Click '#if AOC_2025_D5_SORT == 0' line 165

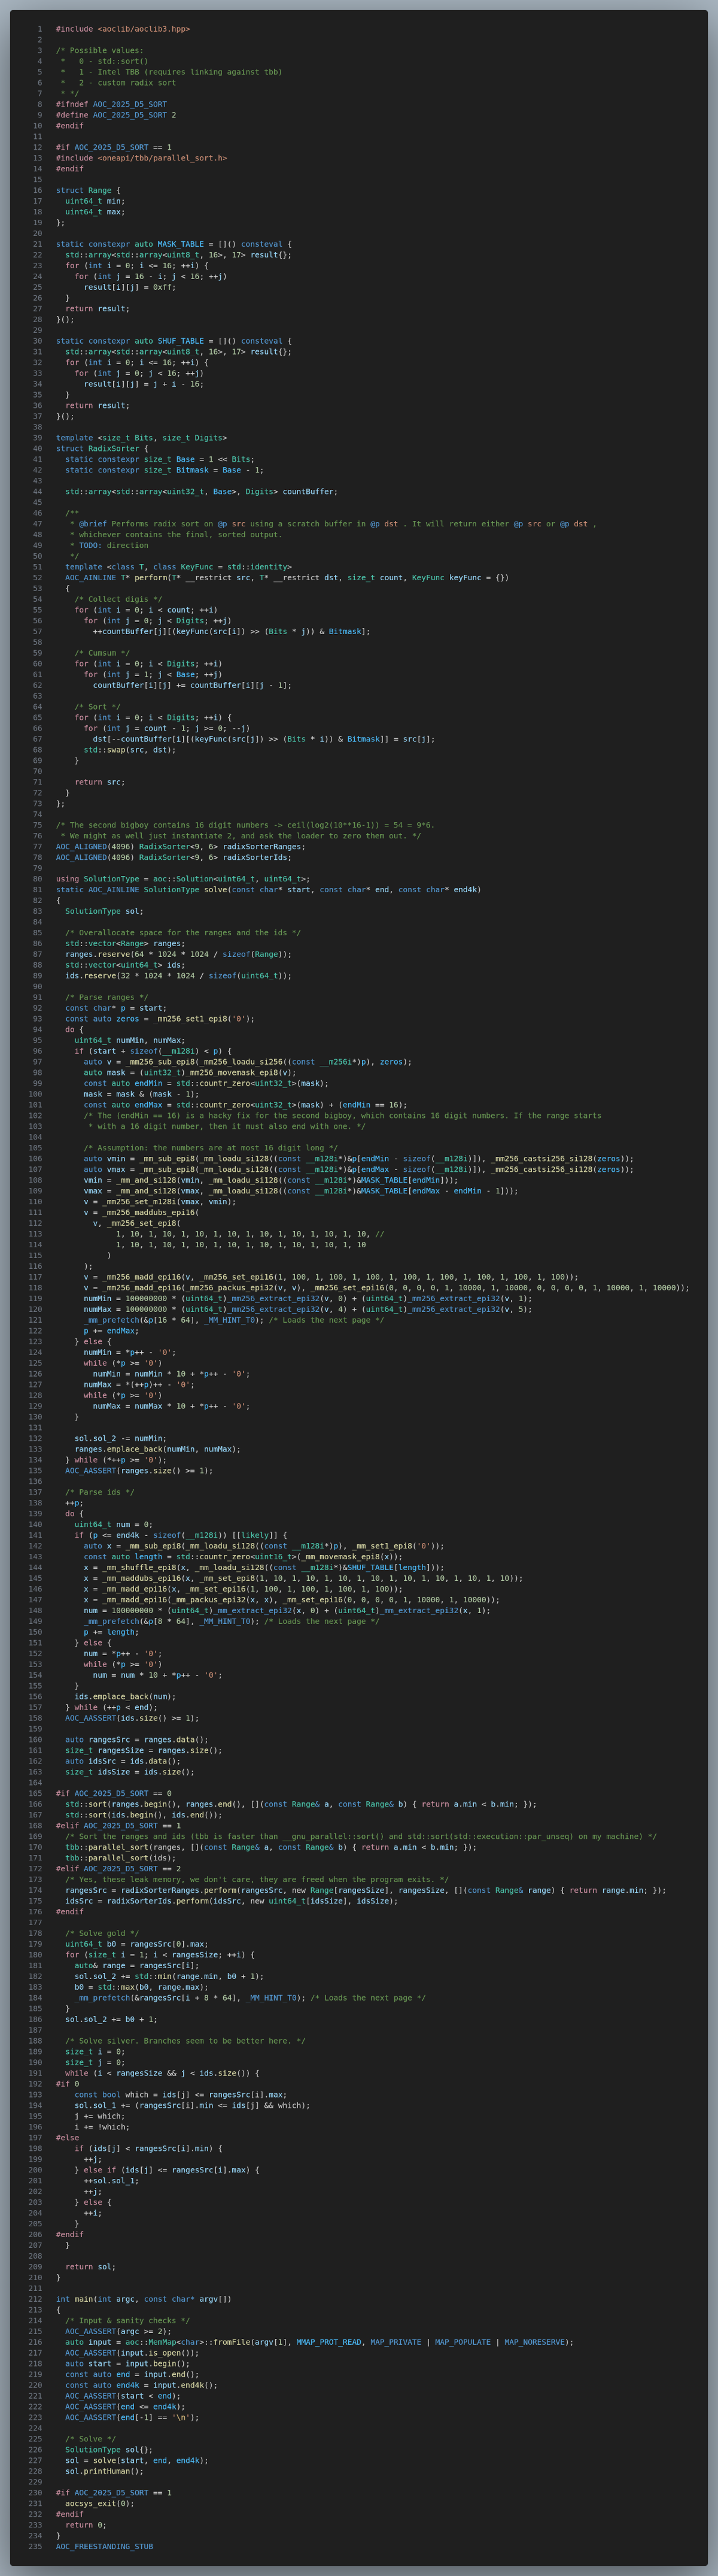pos(113,1794)
